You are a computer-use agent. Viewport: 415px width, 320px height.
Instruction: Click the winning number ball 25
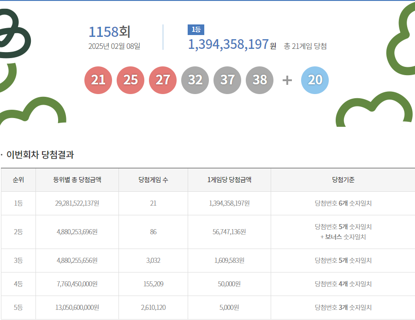pyautogui.click(x=130, y=80)
